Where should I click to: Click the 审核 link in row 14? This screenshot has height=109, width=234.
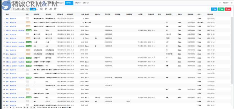coord(7,70)
